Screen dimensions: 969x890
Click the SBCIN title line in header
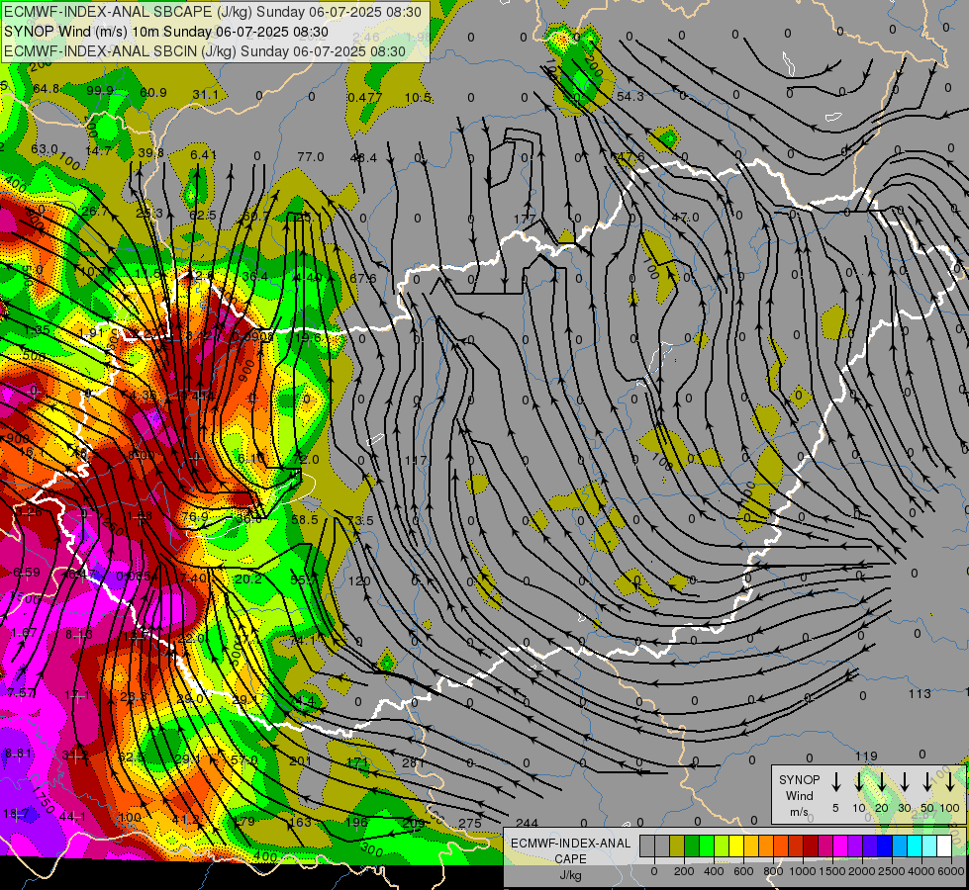pyautogui.click(x=205, y=51)
